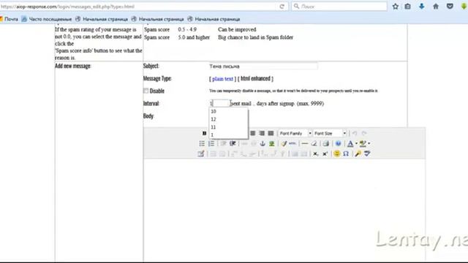Open browser downloads arrow

coord(421,7)
